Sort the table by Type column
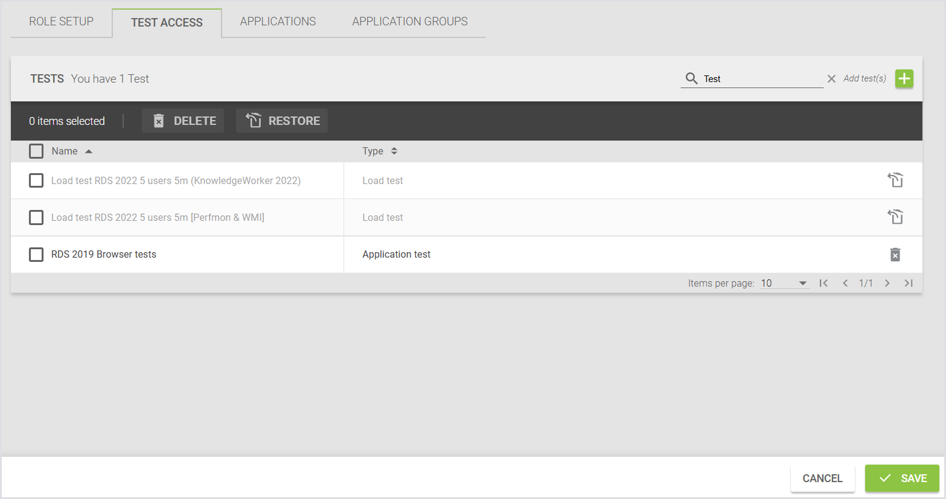The width and height of the screenshot is (946, 499). click(x=373, y=151)
